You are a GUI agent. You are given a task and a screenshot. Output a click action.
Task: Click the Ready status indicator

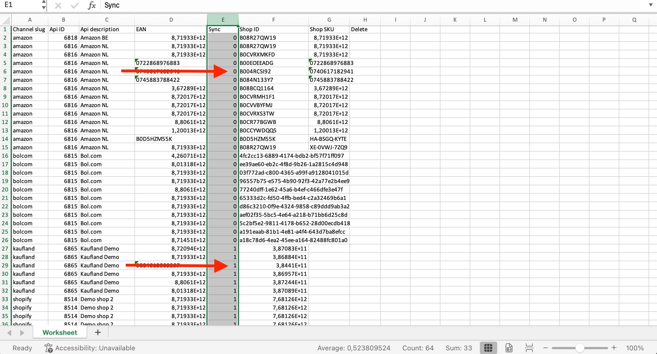[22, 348]
